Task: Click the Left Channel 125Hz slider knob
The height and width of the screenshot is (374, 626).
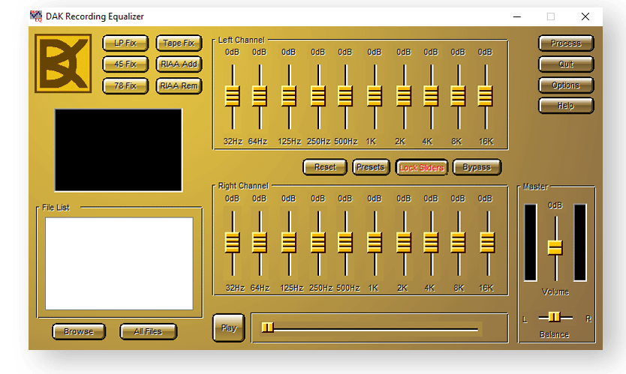Action: 289,96
